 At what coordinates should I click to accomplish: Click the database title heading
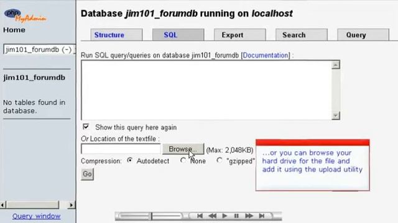click(x=187, y=14)
